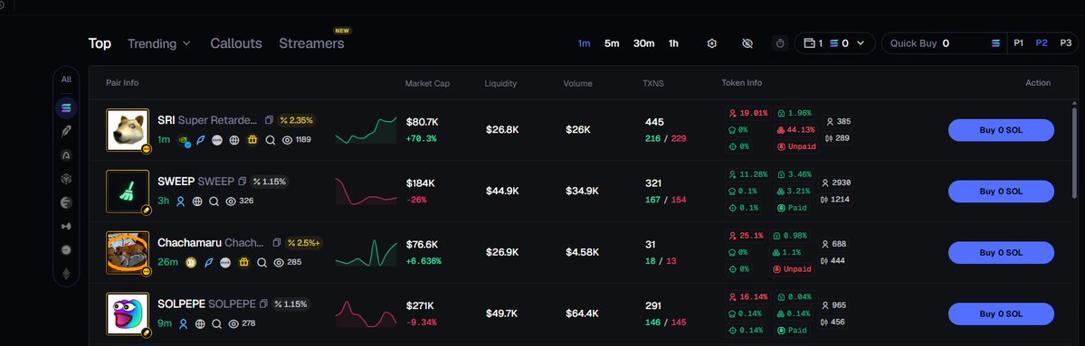Viewport: 1085px width, 346px height.
Task: Switch timeframe to 1m
Action: click(584, 43)
